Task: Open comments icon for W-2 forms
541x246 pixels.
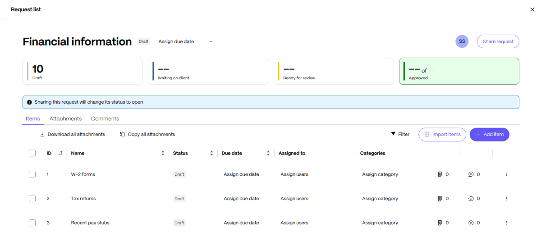Action: point(471,174)
